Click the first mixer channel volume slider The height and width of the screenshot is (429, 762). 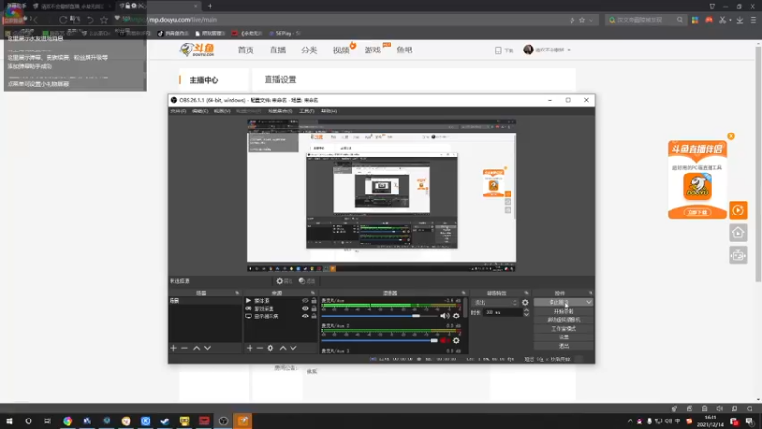pos(379,317)
